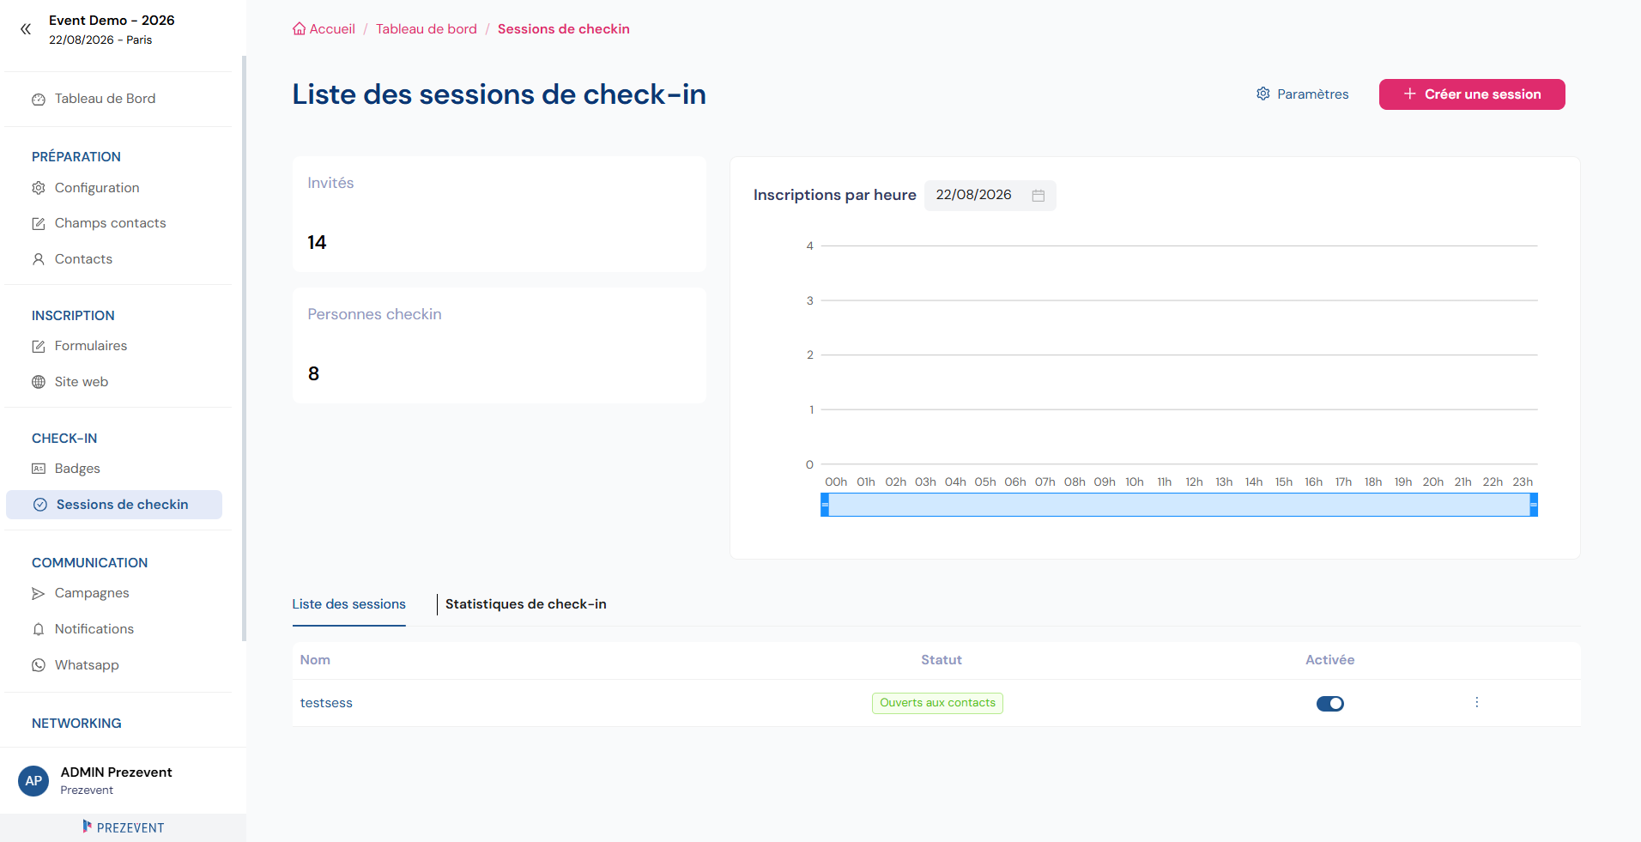Open Contacts menu item
This screenshot has height=842, width=1641.
click(83, 259)
